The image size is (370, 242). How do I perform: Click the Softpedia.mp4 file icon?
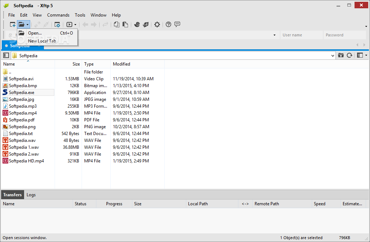tap(5, 113)
